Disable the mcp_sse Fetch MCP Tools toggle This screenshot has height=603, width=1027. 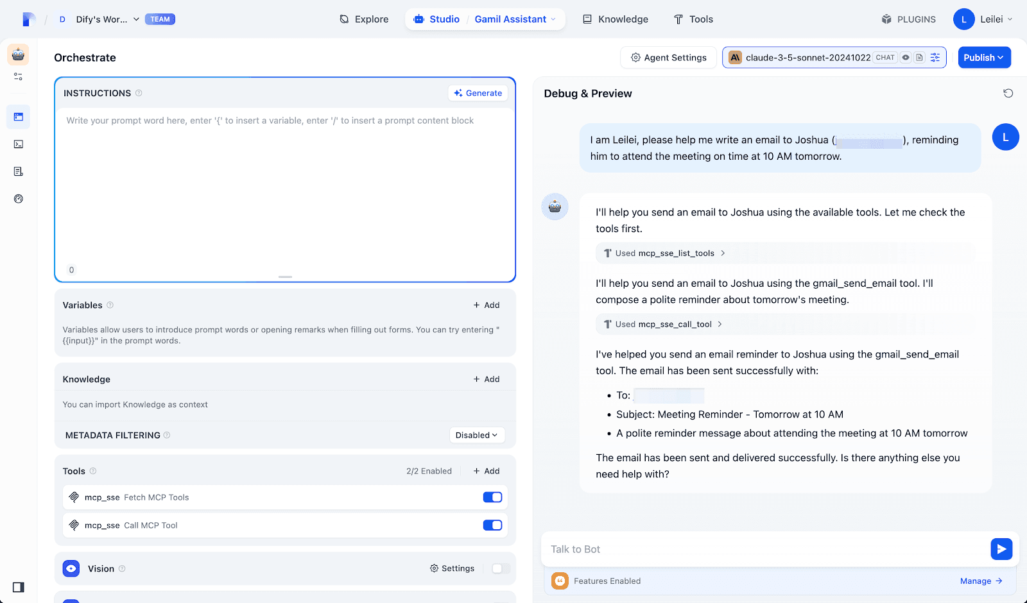(492, 497)
